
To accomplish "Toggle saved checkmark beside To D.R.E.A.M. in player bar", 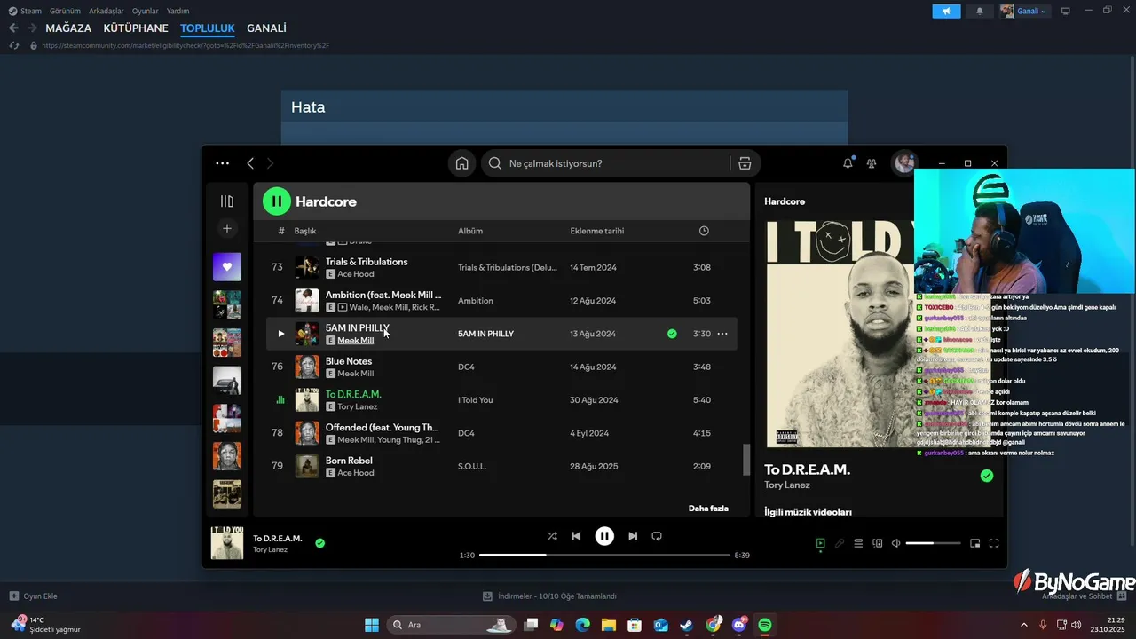I will click(320, 543).
